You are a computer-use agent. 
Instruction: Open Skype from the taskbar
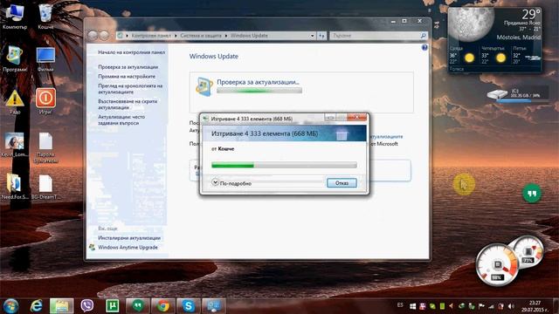pos(189,306)
